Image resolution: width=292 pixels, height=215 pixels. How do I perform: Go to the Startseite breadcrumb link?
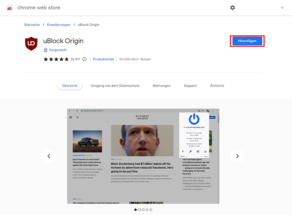pos(32,25)
